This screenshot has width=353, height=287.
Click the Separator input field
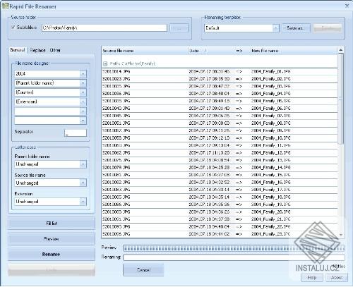tap(76, 133)
